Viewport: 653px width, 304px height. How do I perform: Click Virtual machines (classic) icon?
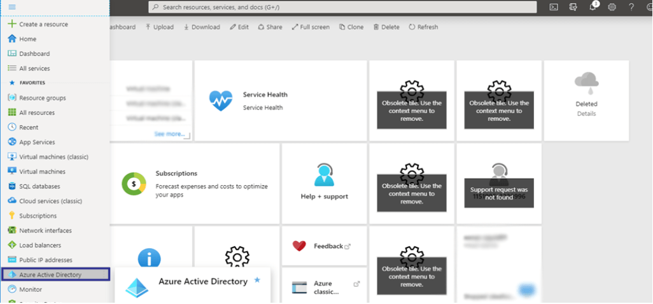(12, 157)
